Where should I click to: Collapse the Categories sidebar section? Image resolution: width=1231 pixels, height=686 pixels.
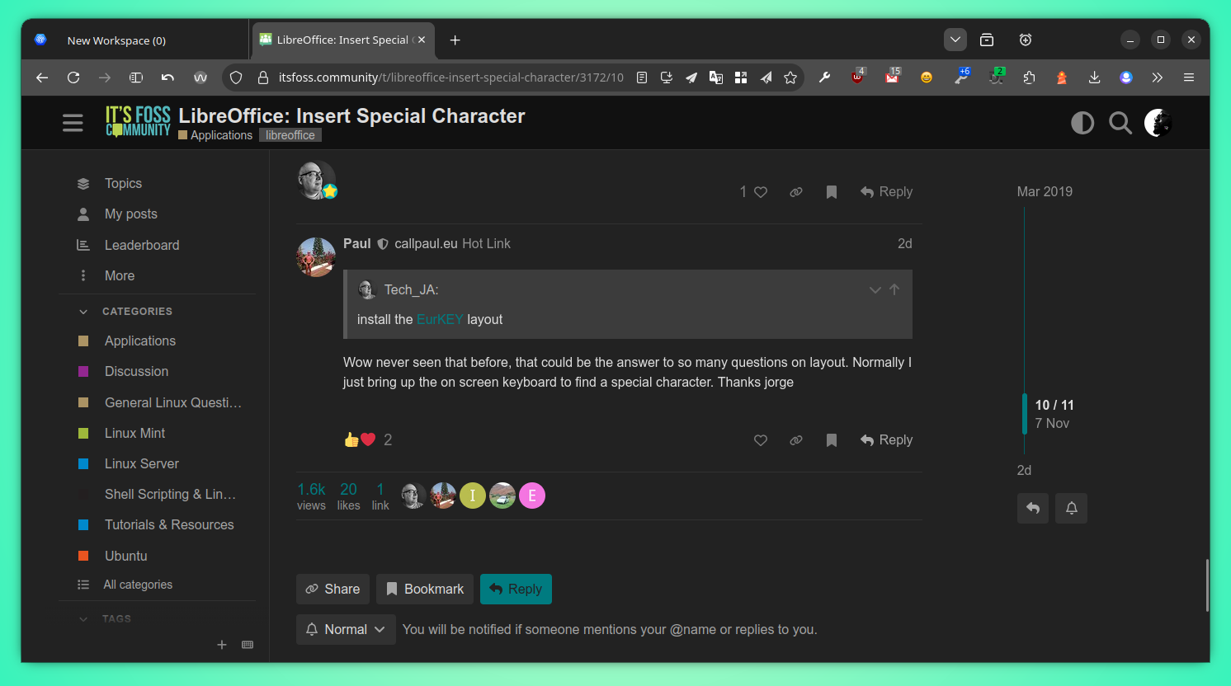pos(83,312)
